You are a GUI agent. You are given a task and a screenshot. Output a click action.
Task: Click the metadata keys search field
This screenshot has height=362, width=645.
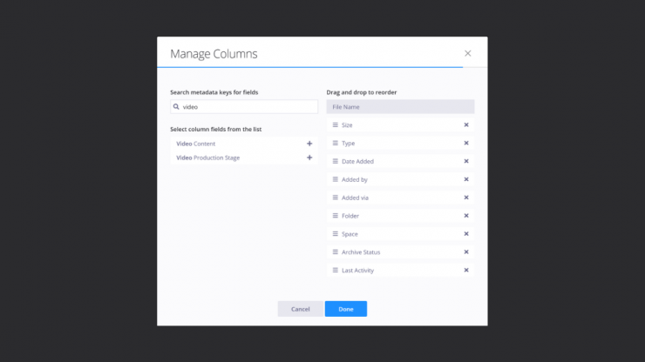248,107
